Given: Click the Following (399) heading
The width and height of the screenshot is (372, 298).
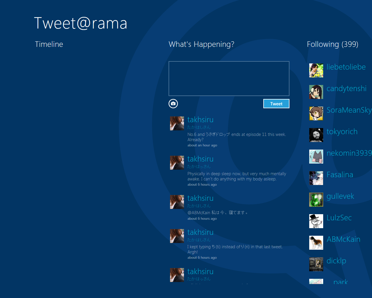Looking at the screenshot, I should [x=332, y=44].
